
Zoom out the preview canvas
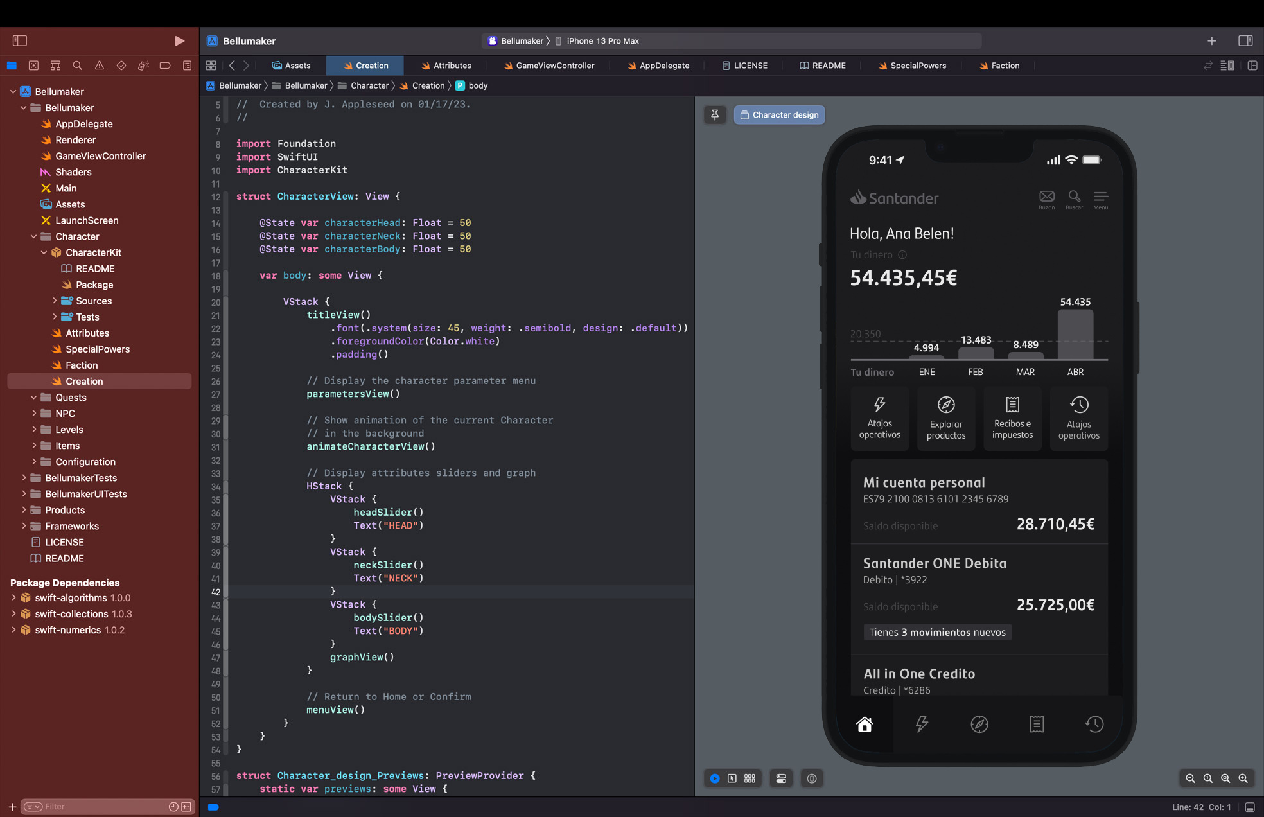coord(1190,778)
